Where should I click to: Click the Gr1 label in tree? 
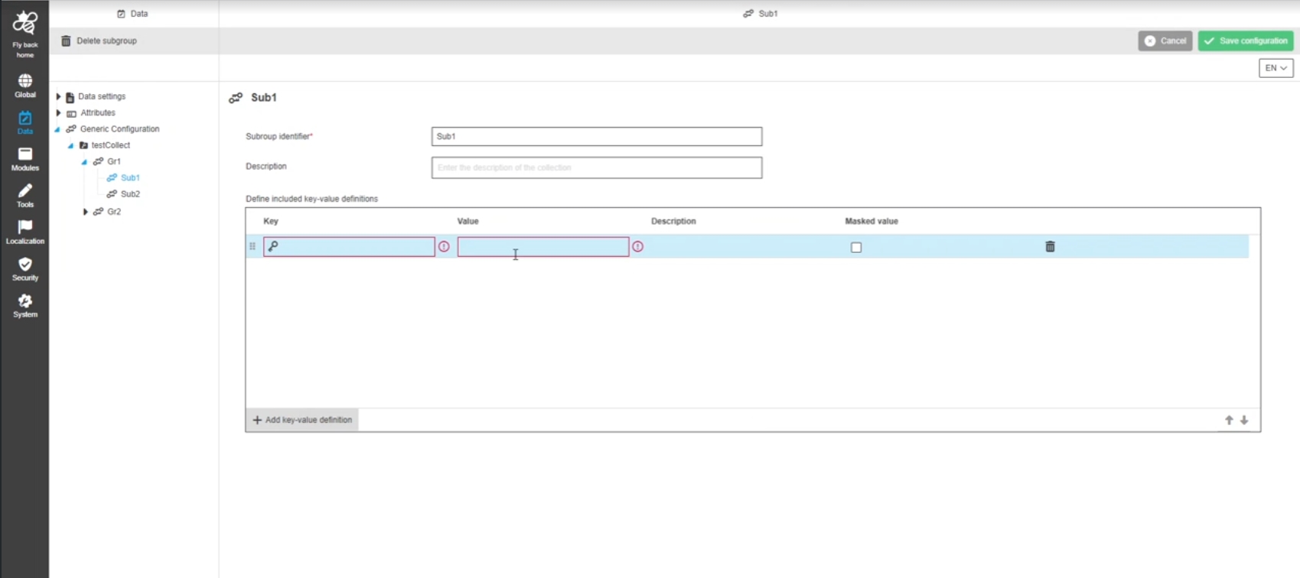point(114,161)
